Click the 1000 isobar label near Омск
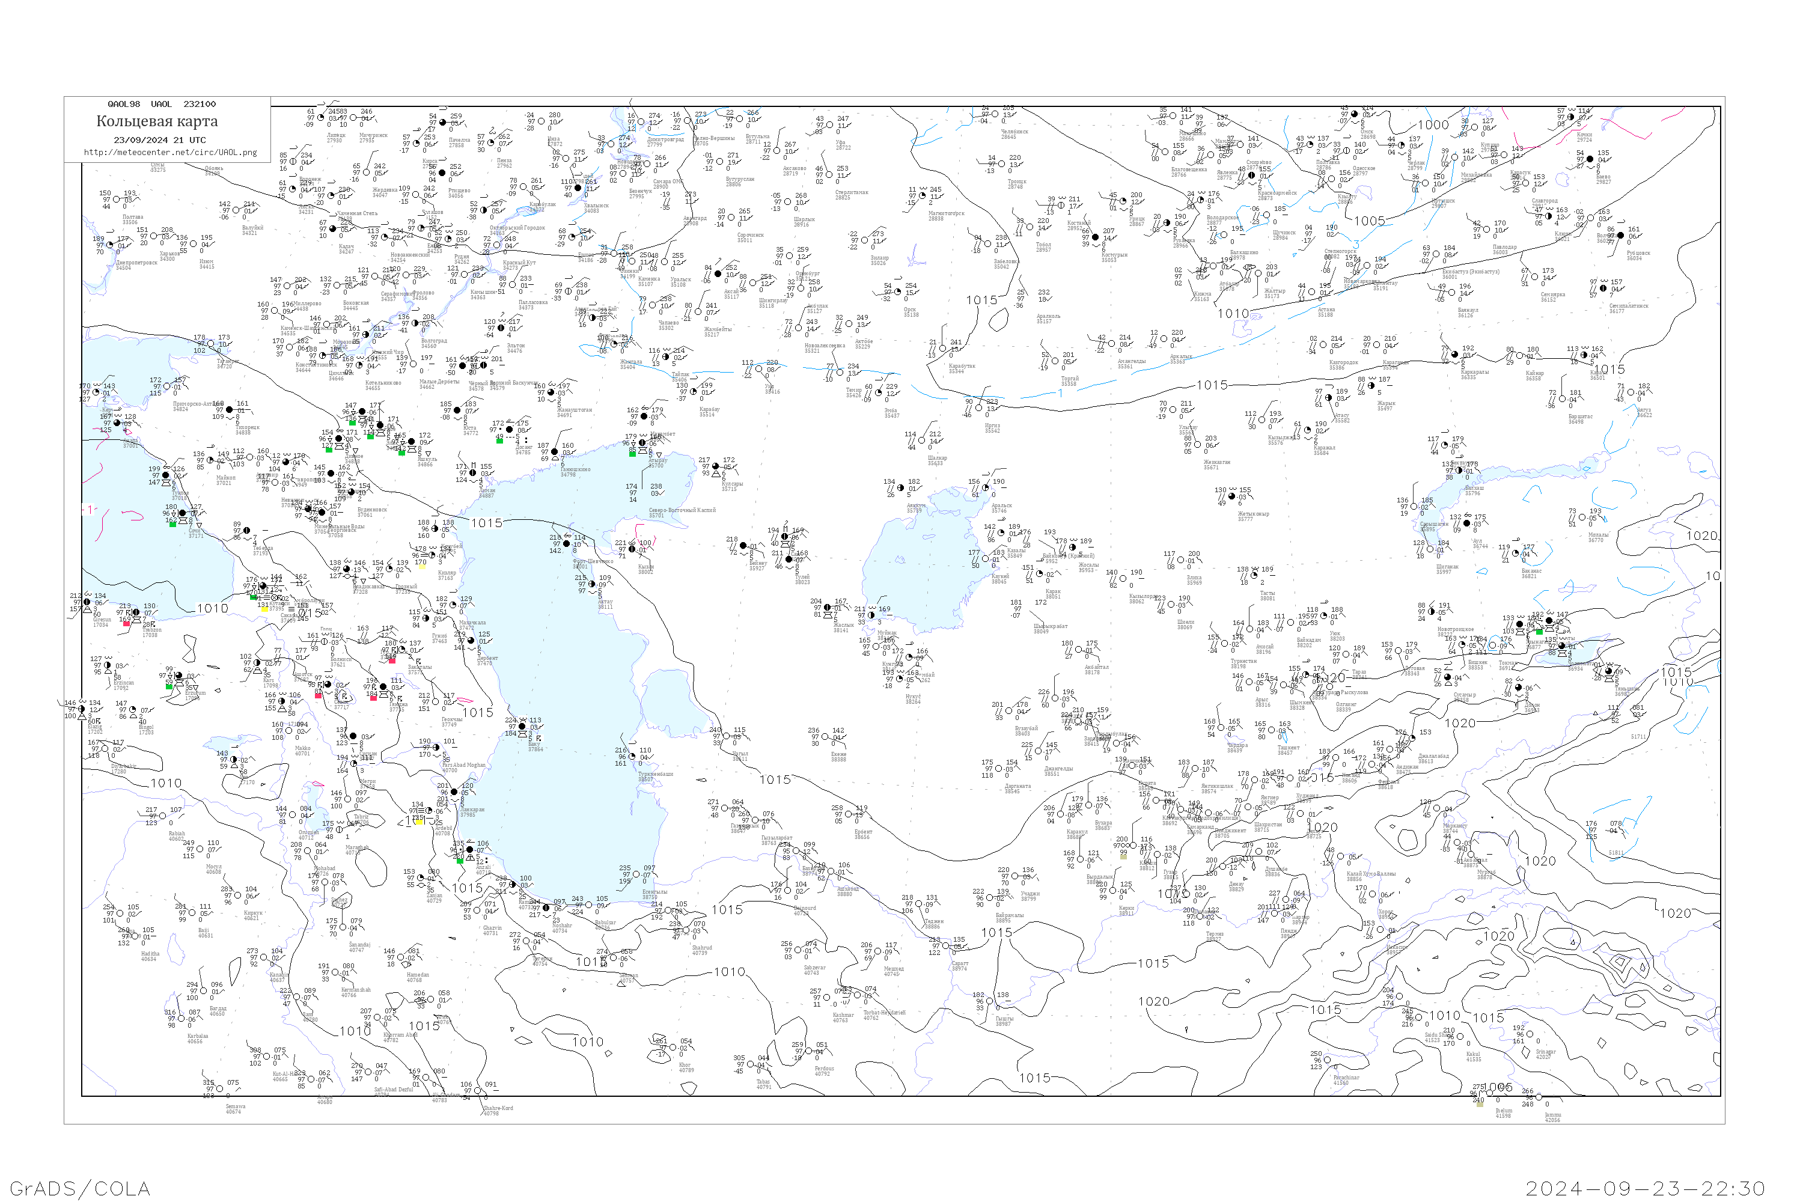This screenshot has width=1803, height=1202. click(1433, 125)
